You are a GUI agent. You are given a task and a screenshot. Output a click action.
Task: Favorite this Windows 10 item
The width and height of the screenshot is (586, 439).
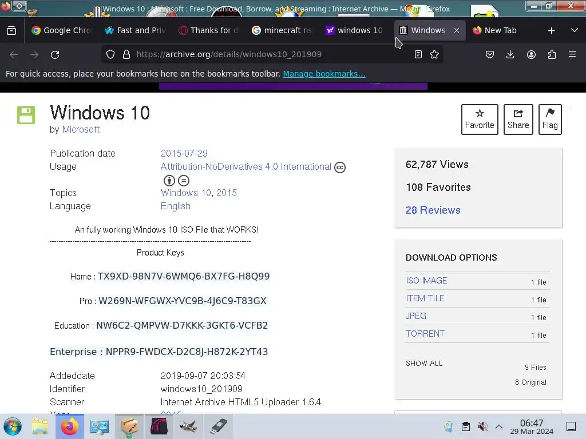coord(480,119)
